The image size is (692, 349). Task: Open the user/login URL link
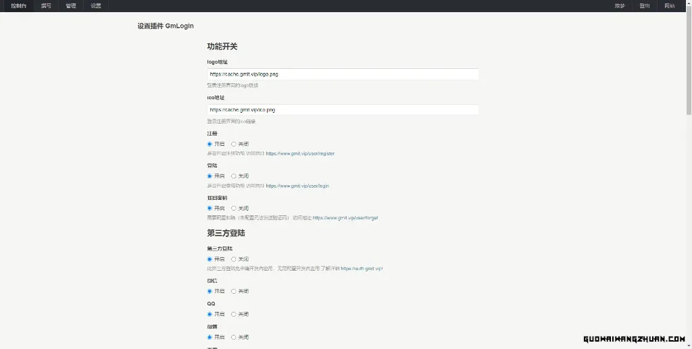(x=297, y=186)
